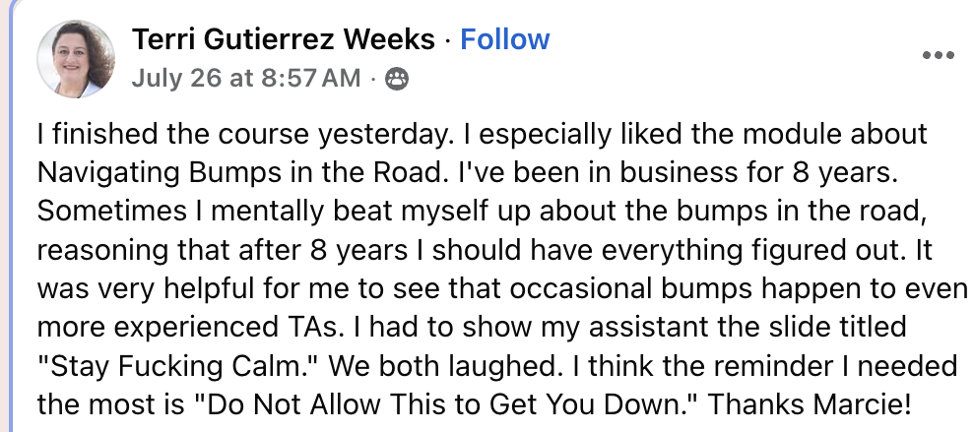The image size is (974, 432).
Task: Click the group audience icon beside timestamp
Action: click(x=396, y=79)
